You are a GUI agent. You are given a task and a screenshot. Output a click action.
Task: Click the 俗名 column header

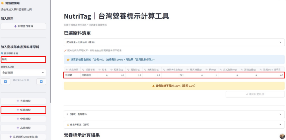point(103,69)
